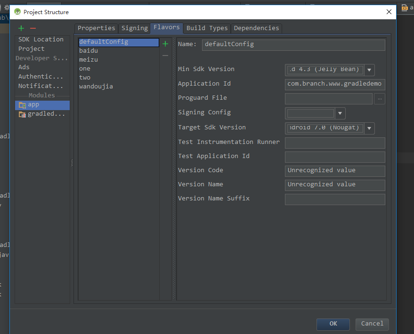This screenshot has width=414, height=334.
Task: Click the red minus to remove module
Action: click(x=33, y=28)
